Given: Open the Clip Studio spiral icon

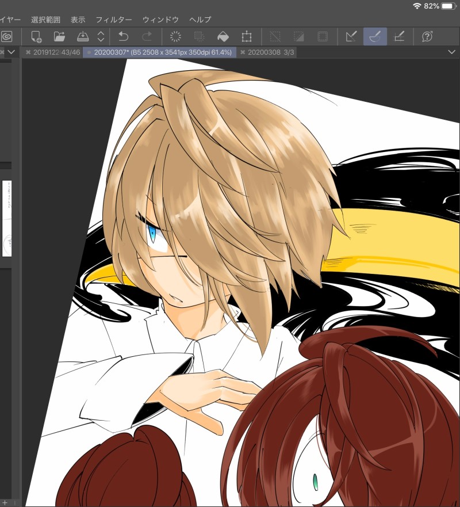Looking at the screenshot, I should click(x=6, y=36).
